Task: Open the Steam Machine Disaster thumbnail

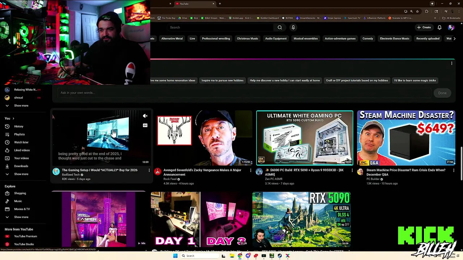Action: tap(406, 138)
